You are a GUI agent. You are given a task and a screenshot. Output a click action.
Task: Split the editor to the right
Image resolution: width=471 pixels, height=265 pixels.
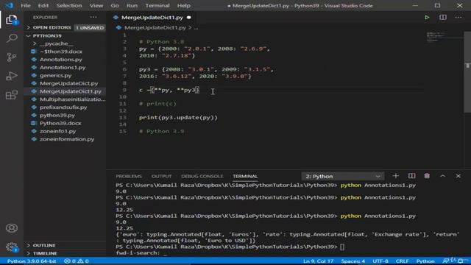(443, 18)
